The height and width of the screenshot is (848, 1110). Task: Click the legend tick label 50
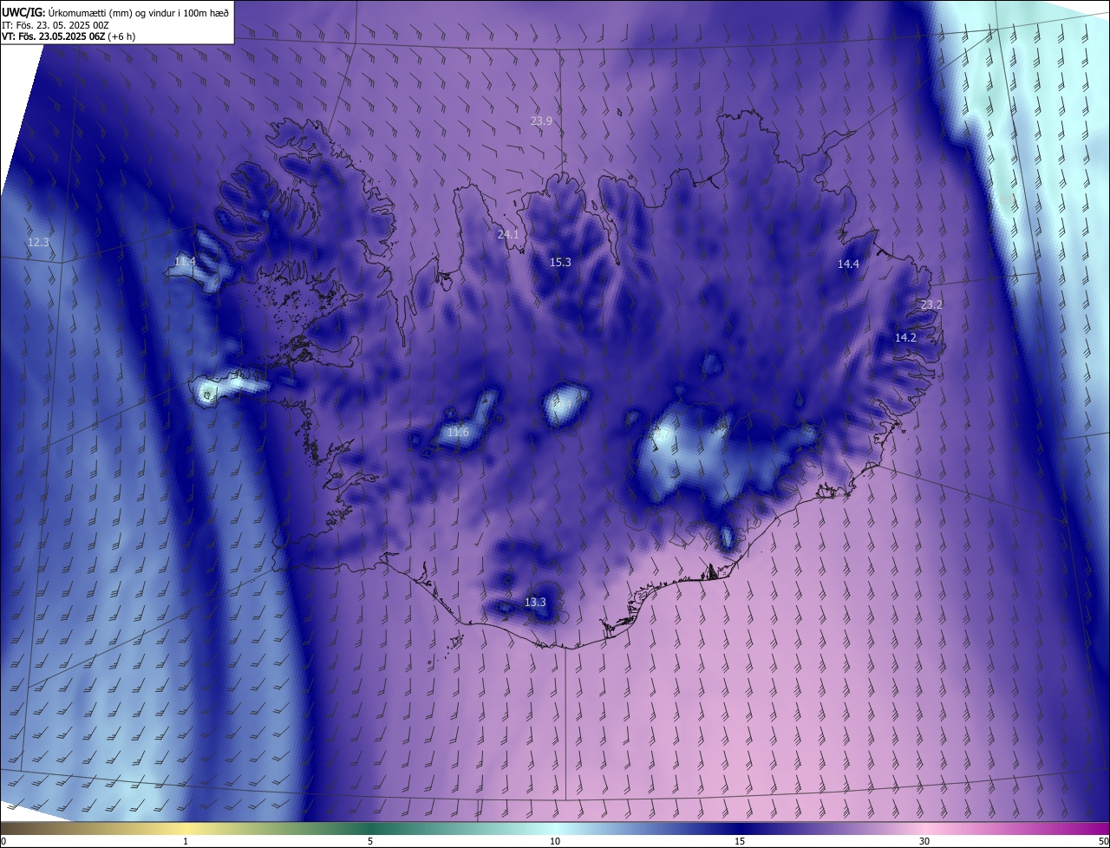click(x=1103, y=841)
